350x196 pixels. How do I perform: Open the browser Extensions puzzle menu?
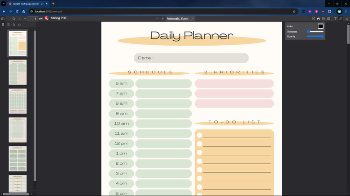(330, 11)
